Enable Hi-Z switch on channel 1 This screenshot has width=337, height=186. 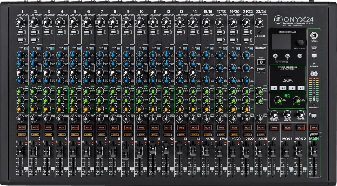tap(20, 40)
